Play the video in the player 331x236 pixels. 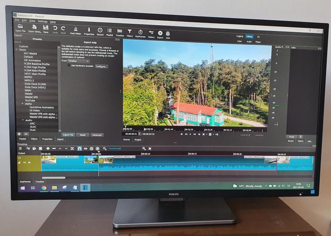click(190, 134)
